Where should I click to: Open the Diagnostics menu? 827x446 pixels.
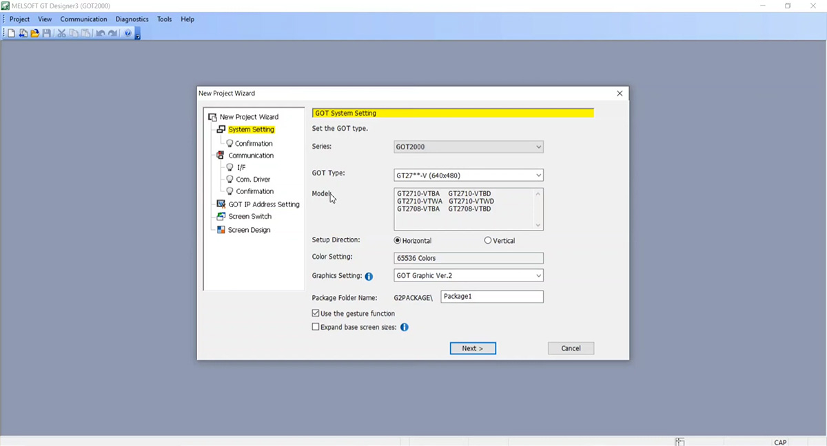[132, 19]
